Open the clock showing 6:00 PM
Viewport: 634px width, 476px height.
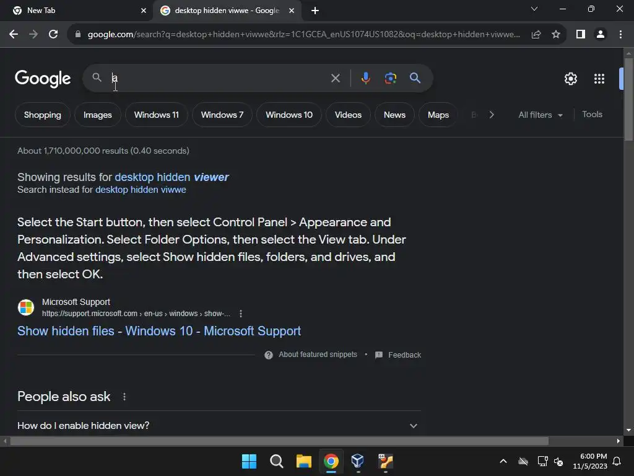click(590, 461)
